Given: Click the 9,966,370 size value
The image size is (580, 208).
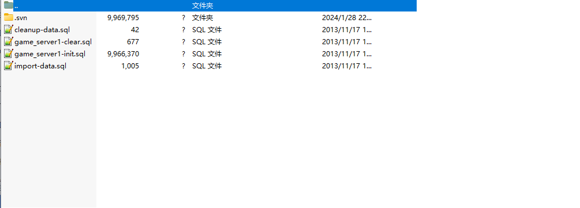Looking at the screenshot, I should tap(123, 54).
